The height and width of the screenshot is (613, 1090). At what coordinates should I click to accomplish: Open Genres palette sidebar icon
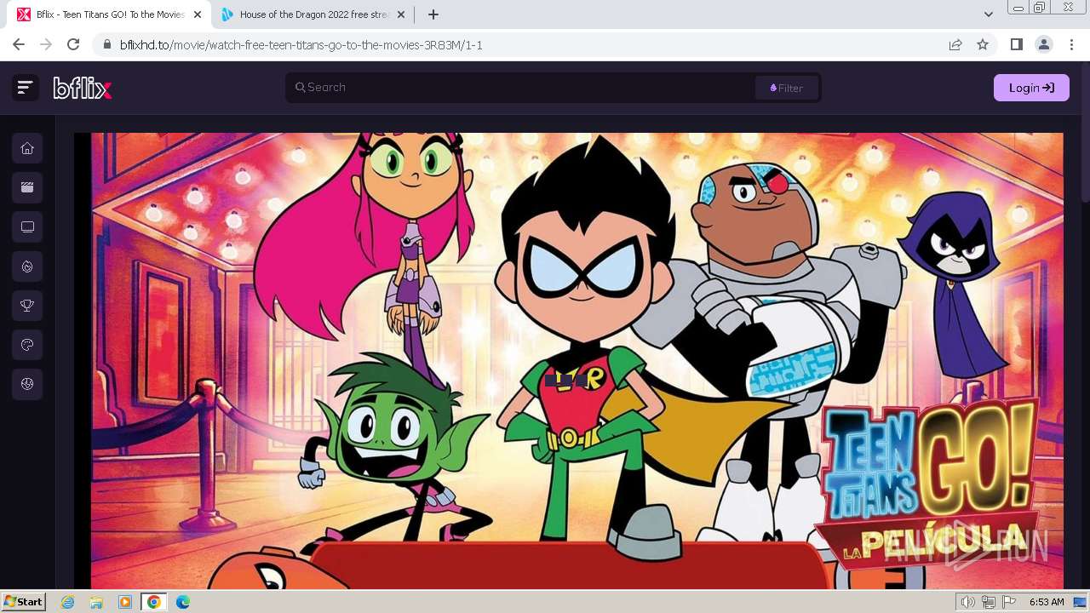pyautogui.click(x=27, y=346)
